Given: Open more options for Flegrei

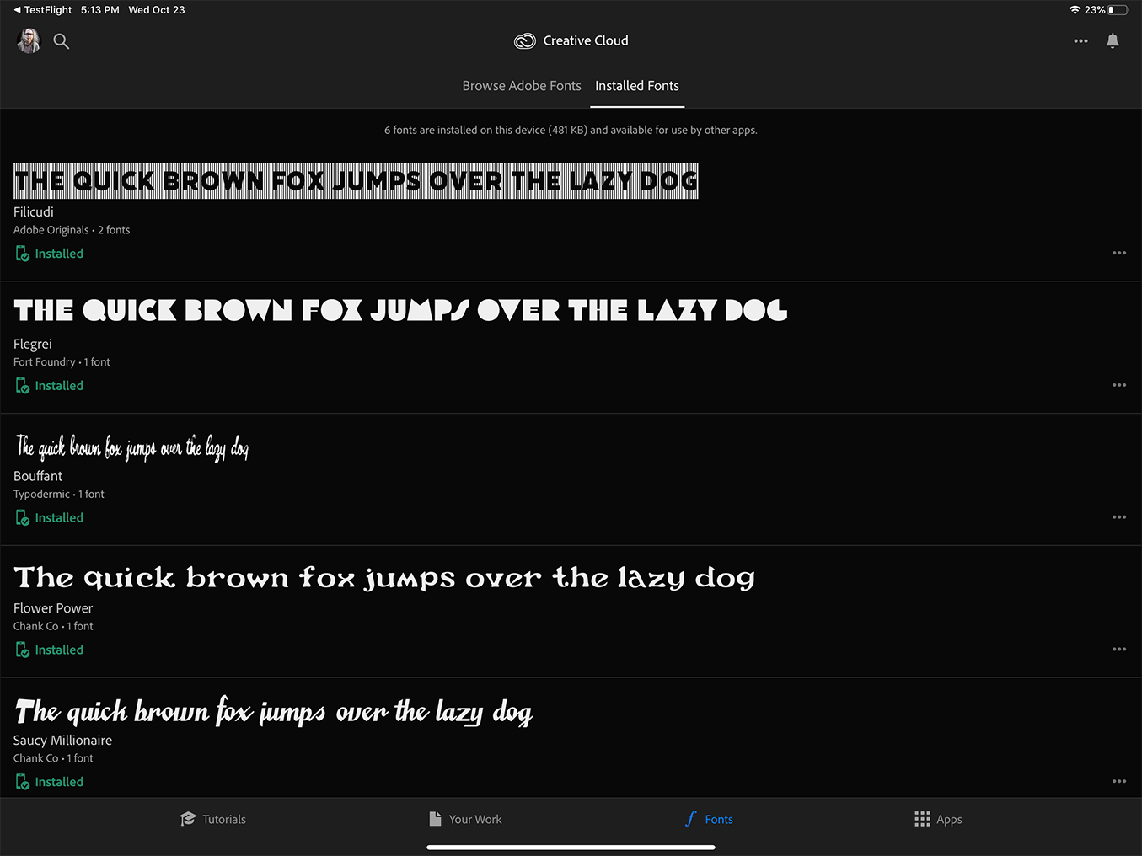Looking at the screenshot, I should pos(1119,385).
